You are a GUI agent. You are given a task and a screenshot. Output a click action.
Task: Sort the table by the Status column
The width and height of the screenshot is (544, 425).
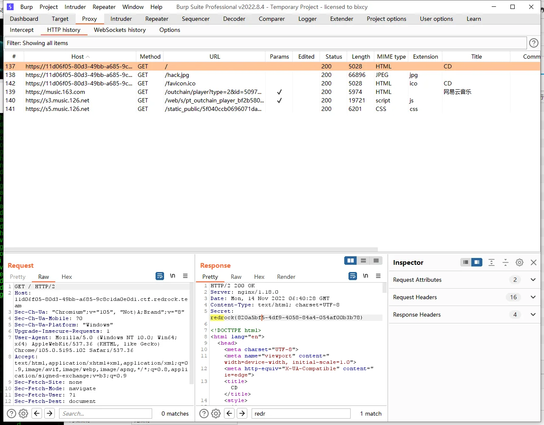[334, 57]
